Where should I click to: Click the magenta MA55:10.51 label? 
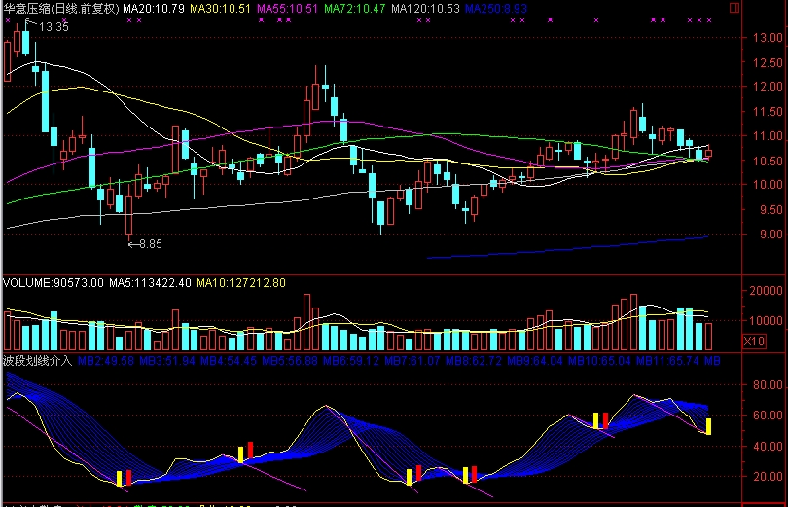pyautogui.click(x=287, y=9)
